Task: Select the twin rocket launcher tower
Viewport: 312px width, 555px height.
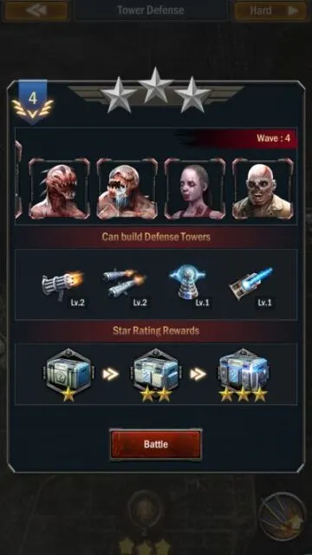Action: (126, 284)
